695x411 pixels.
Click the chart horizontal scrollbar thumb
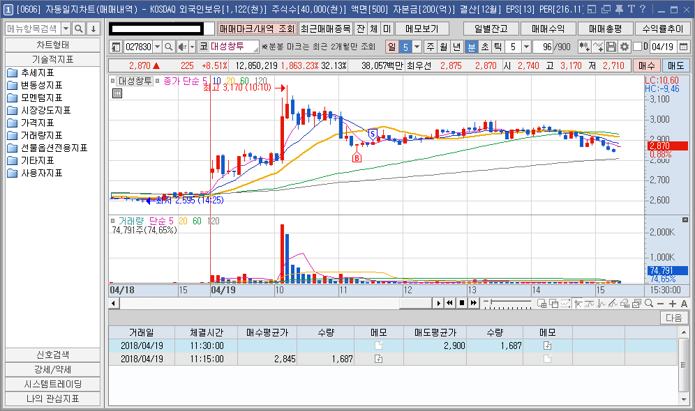pyautogui.click(x=416, y=303)
